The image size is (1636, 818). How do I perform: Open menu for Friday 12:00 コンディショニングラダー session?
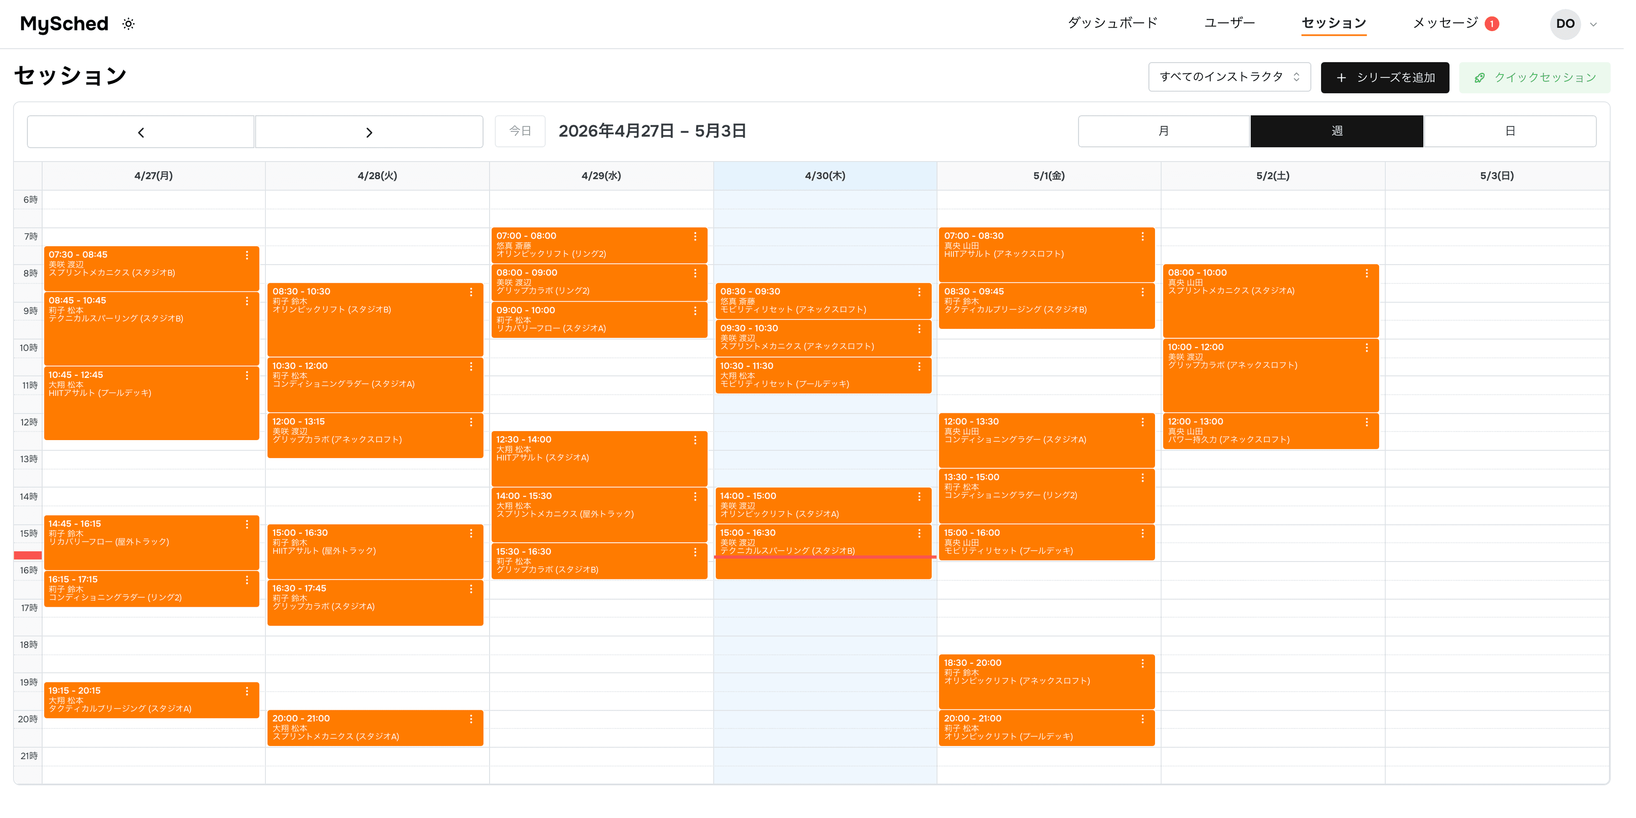tap(1143, 422)
